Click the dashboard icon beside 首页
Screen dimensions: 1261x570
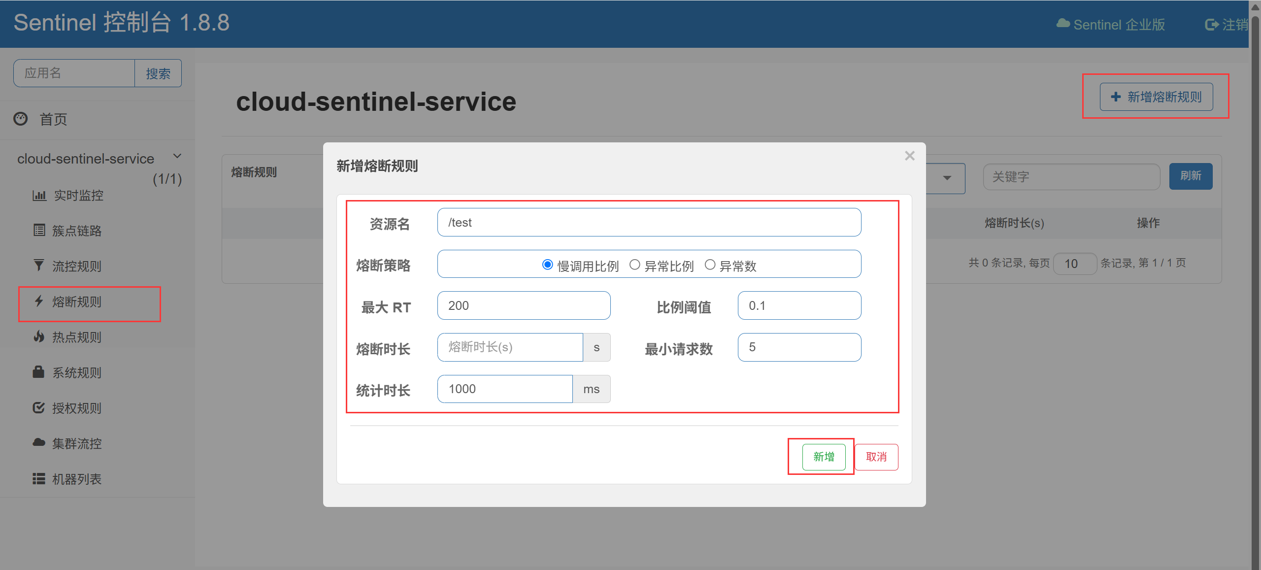pyautogui.click(x=21, y=119)
